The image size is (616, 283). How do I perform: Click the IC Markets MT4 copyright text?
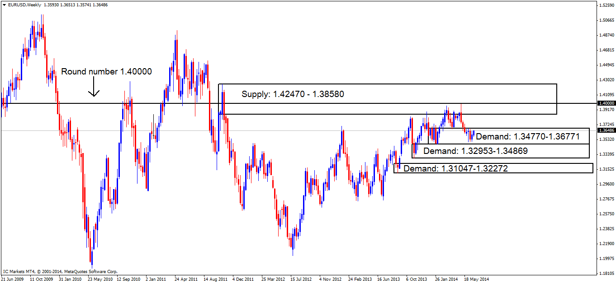(x=60, y=272)
